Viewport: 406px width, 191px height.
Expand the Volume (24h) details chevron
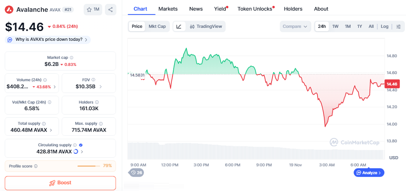(x=55, y=87)
